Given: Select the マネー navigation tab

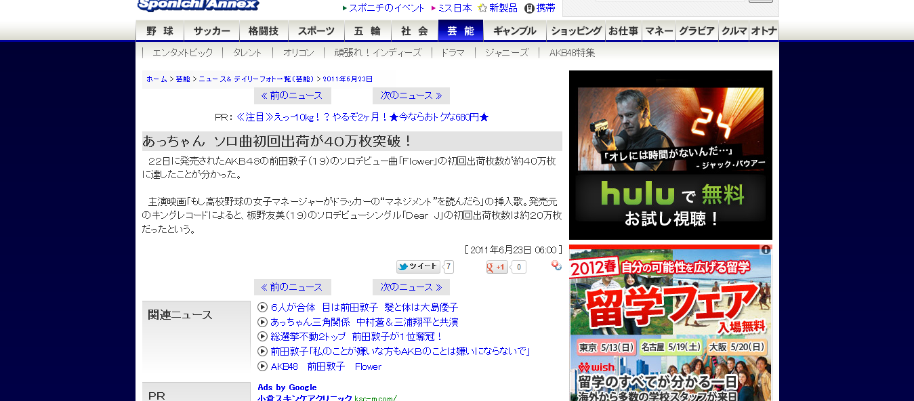Looking at the screenshot, I should coord(659,31).
